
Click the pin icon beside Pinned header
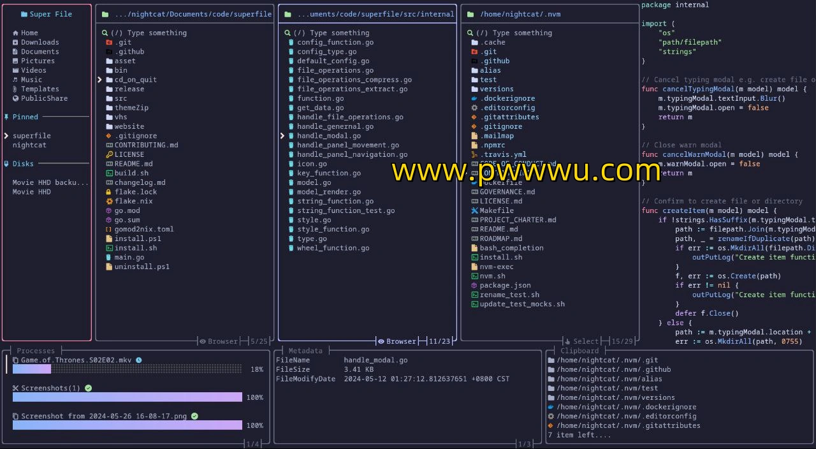coord(6,117)
